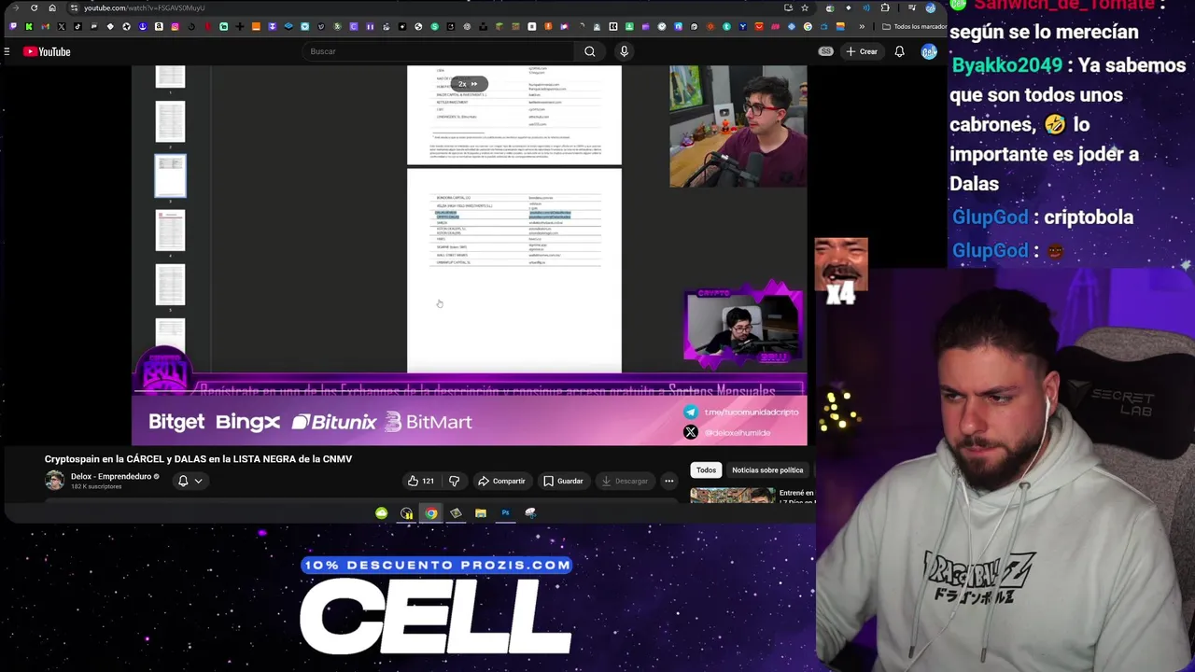This screenshot has width=1195, height=672.
Task: Click the Guardar button
Action: [563, 481]
